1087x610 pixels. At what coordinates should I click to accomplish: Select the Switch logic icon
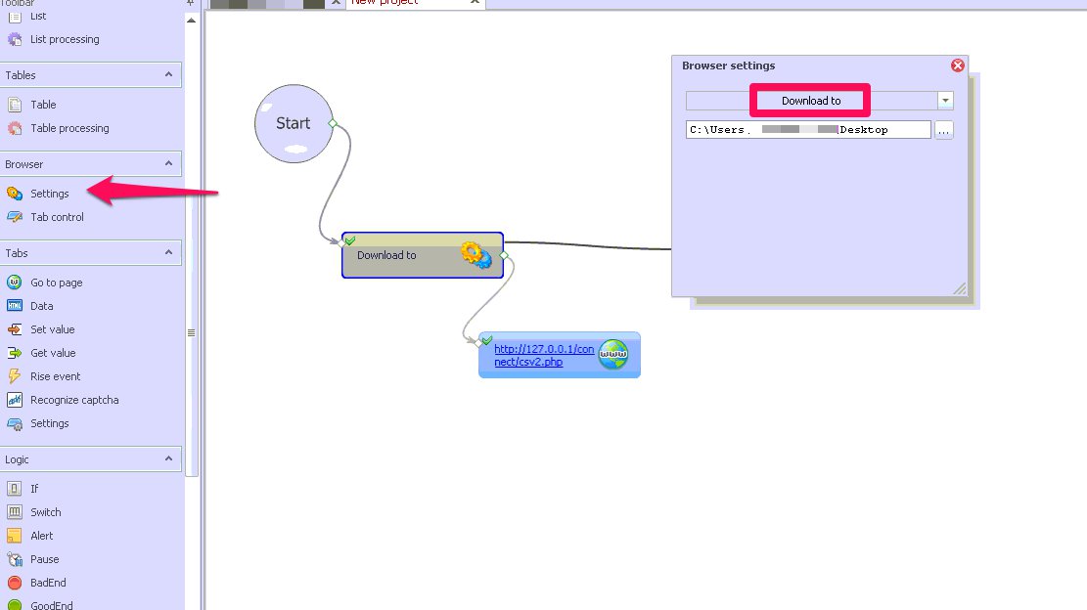click(15, 512)
